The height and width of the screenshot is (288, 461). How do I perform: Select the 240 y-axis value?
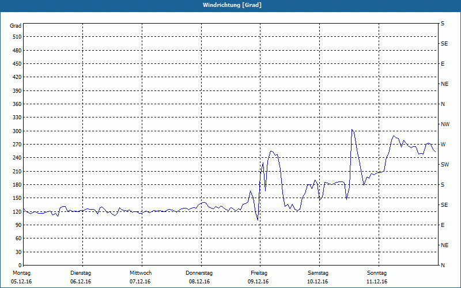click(x=17, y=157)
